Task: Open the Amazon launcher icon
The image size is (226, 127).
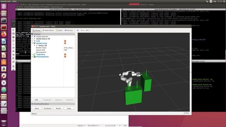Action: tap(4, 69)
